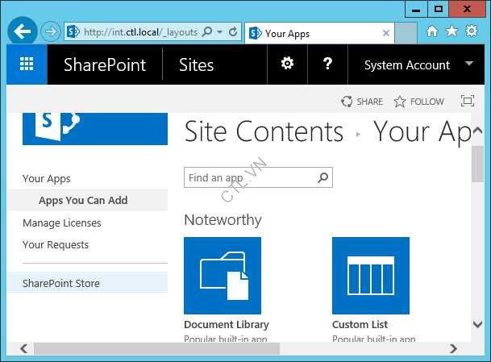491x362 pixels.
Task: Click in the Find an app field
Action: pos(250,177)
